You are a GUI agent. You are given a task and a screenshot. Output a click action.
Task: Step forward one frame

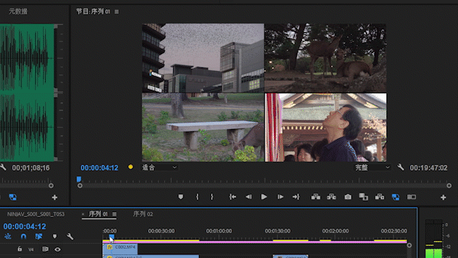[280, 197]
